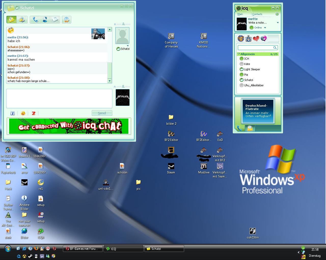Click the send file icon in chat toolbar
The image size is (326, 260).
point(67,20)
